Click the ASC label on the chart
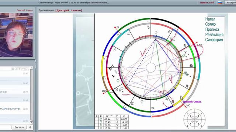The height and width of the screenshot is (132, 236). (x=199, y=45)
